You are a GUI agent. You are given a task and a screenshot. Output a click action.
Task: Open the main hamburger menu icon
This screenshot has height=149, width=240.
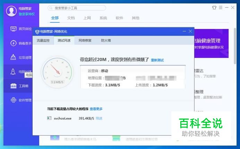(221, 8)
